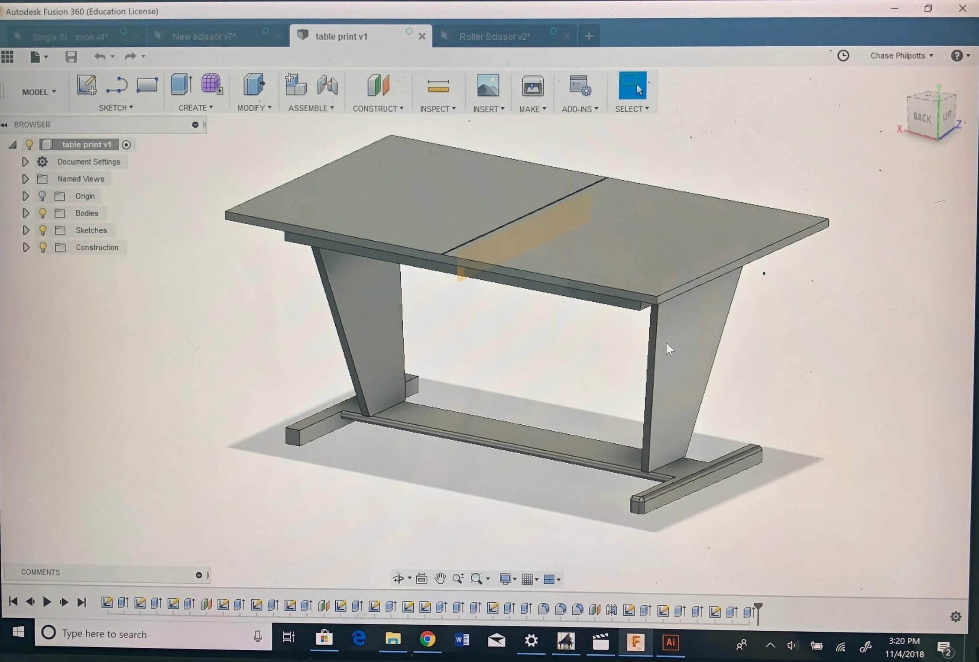Click the Pan hand tool icon
The width and height of the screenshot is (979, 662).
440,578
